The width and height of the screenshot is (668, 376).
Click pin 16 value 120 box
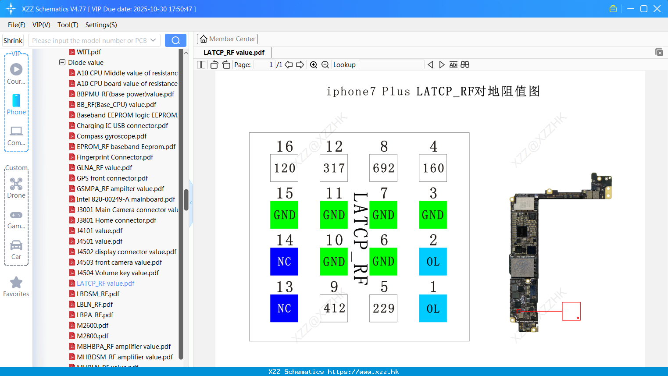pos(284,168)
